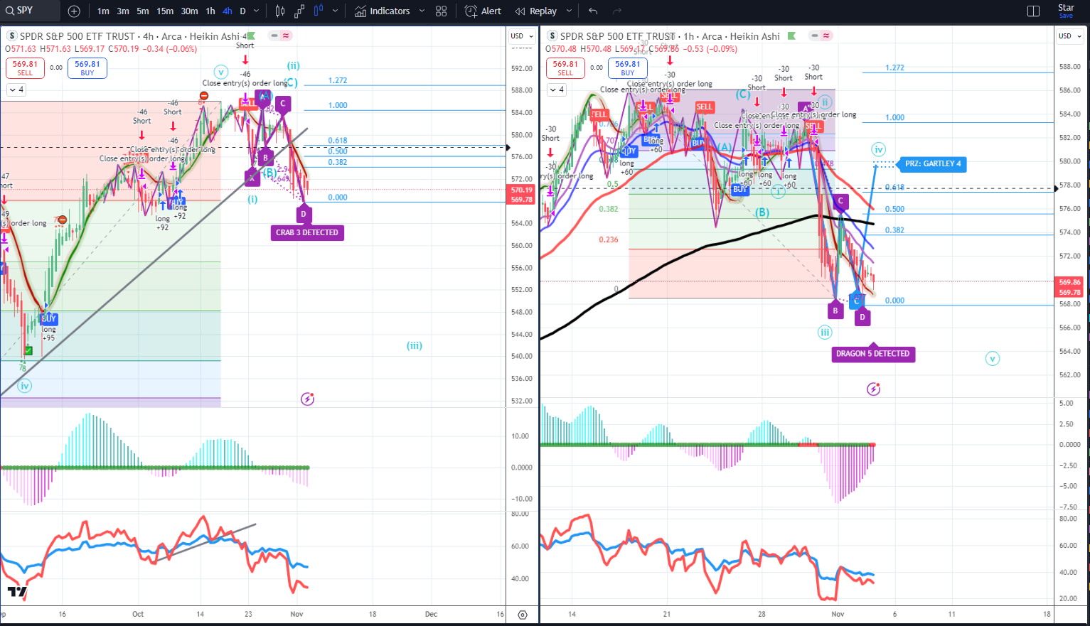The image size is (1090, 626).
Task: Select the red SELL marker below the -46 Short arrow
Action: point(247,103)
